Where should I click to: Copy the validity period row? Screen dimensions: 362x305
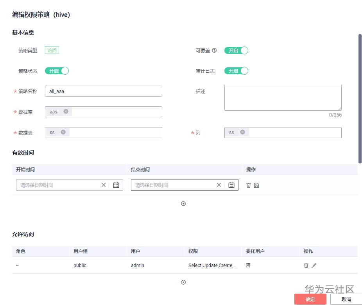(x=256, y=185)
